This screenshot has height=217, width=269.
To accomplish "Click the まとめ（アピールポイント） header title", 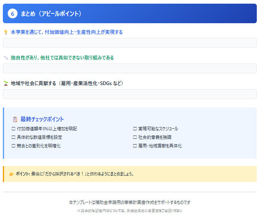I will (x=51, y=14).
